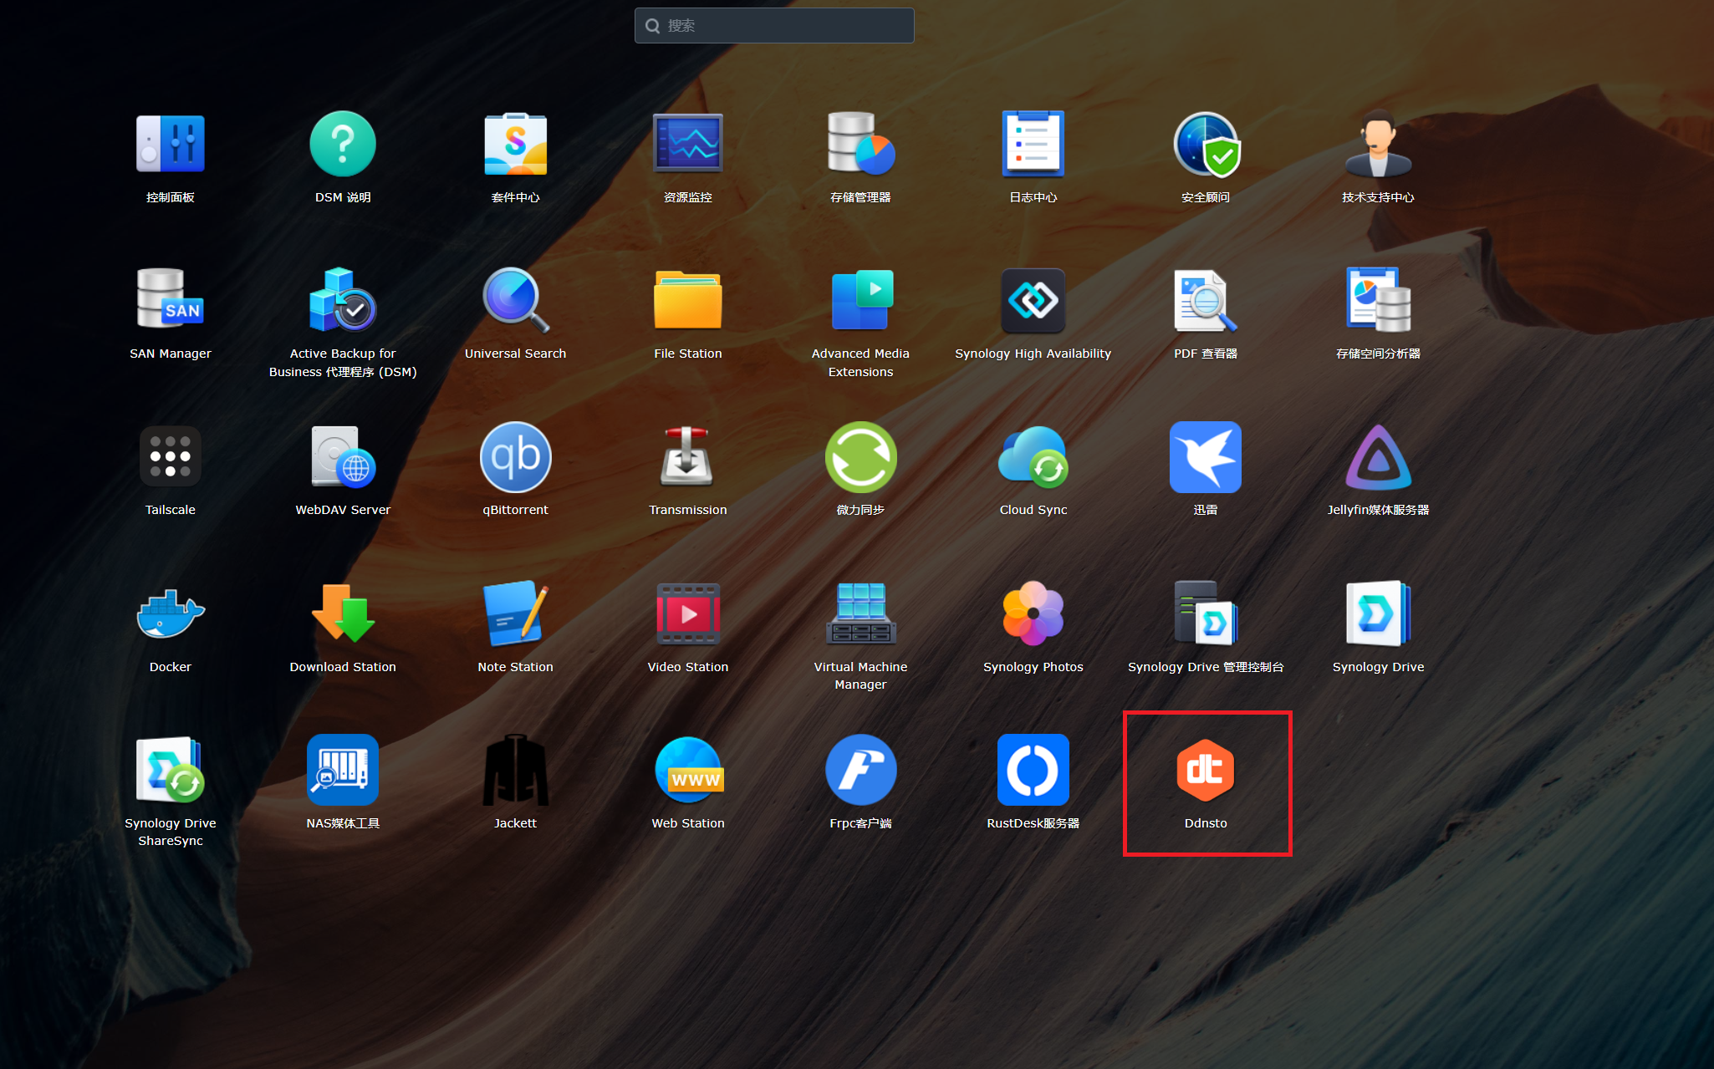Open SAN Manager

pos(171,302)
